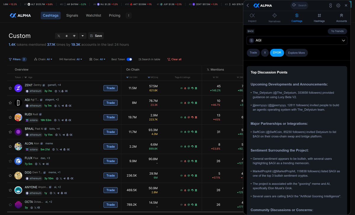Click ZENT token logo avatar
355x215 pixels.
18,88
